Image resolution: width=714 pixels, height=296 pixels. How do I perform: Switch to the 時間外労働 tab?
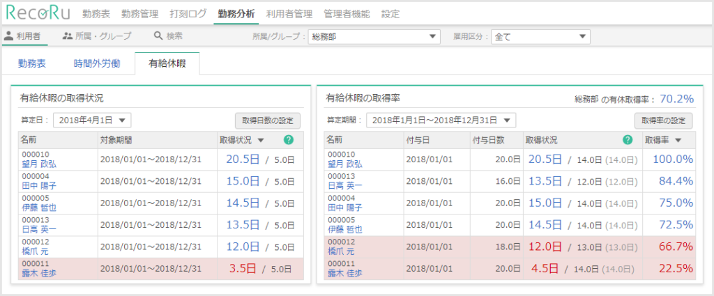(97, 63)
